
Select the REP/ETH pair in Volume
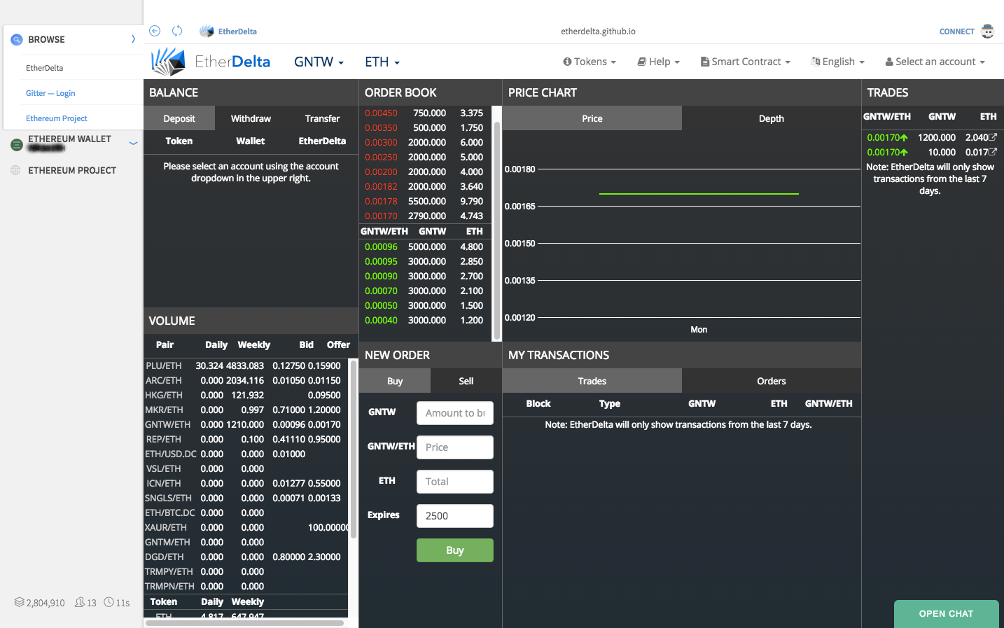pyautogui.click(x=164, y=439)
